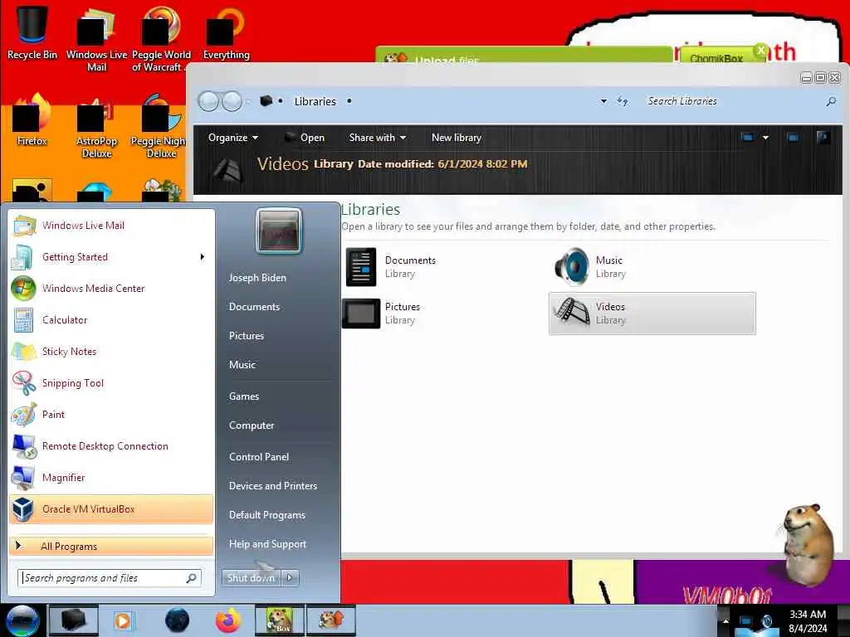Screen dimensions: 850x637
Task: Select the Videos library item
Action: [652, 313]
